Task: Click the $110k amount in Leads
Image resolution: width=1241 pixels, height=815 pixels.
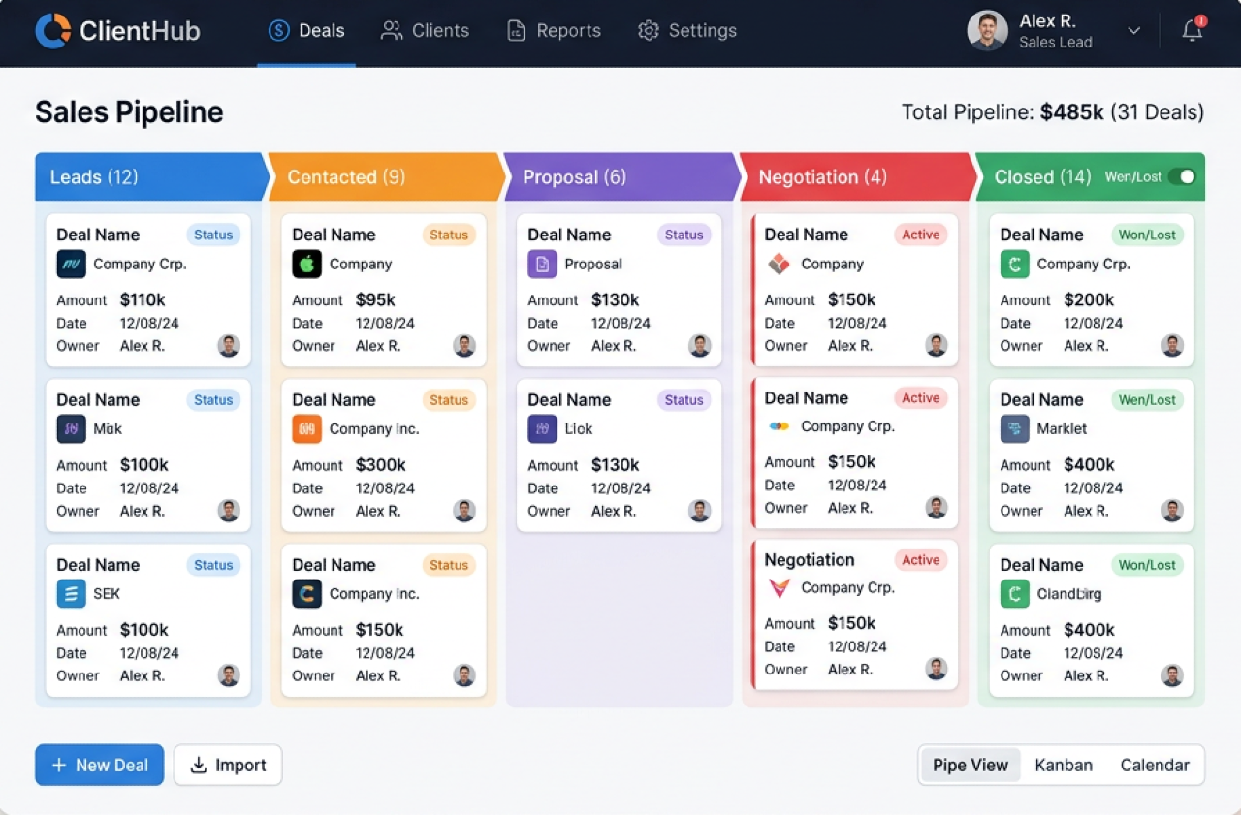Action: [x=143, y=299]
